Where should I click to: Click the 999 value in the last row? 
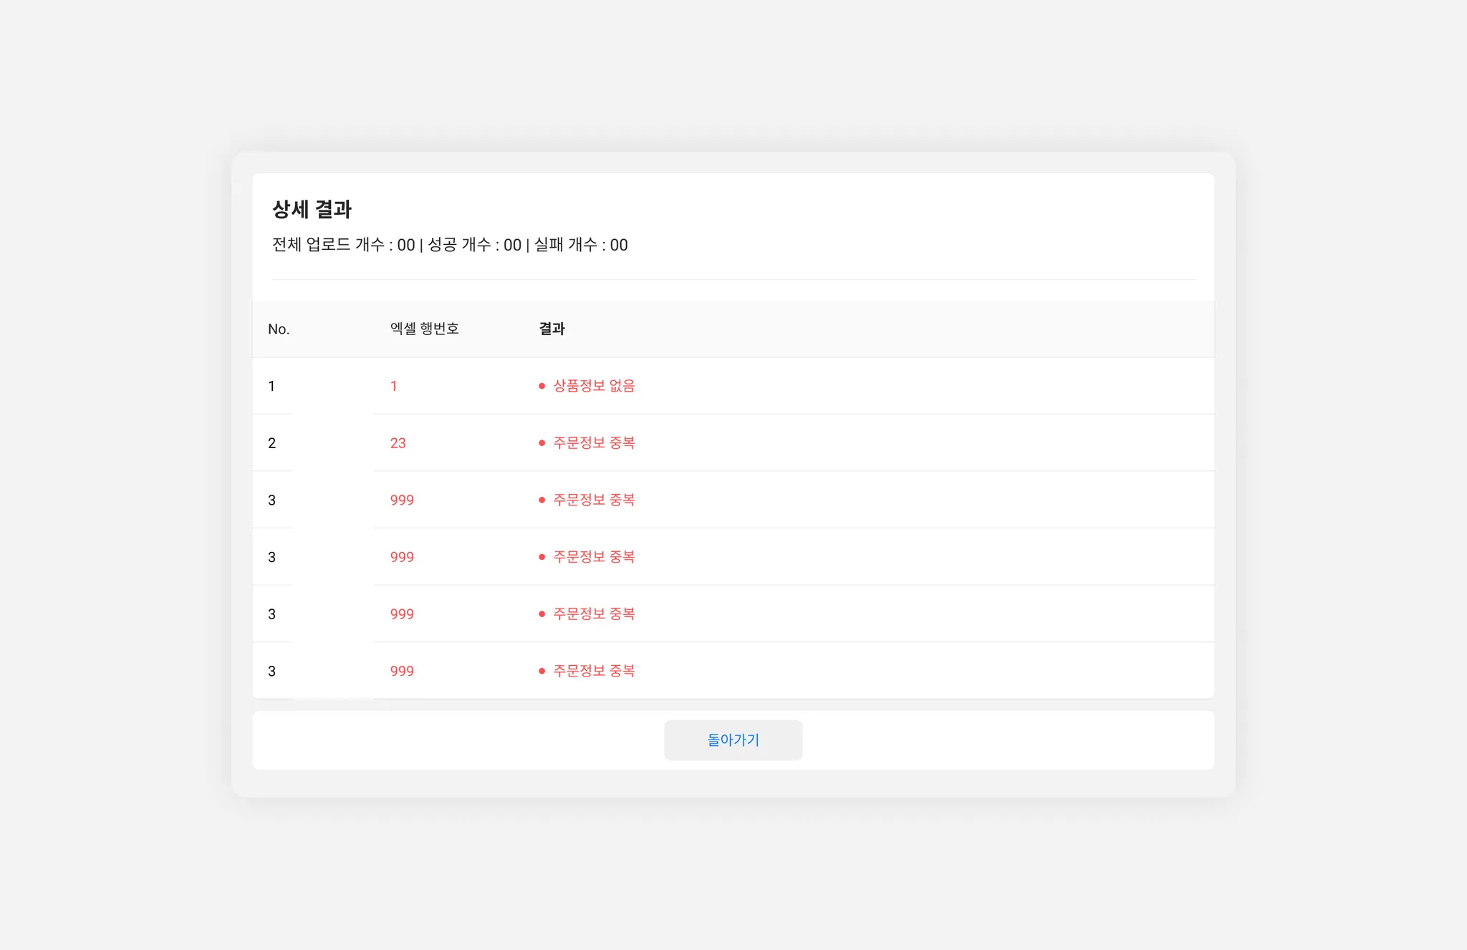pyautogui.click(x=402, y=672)
